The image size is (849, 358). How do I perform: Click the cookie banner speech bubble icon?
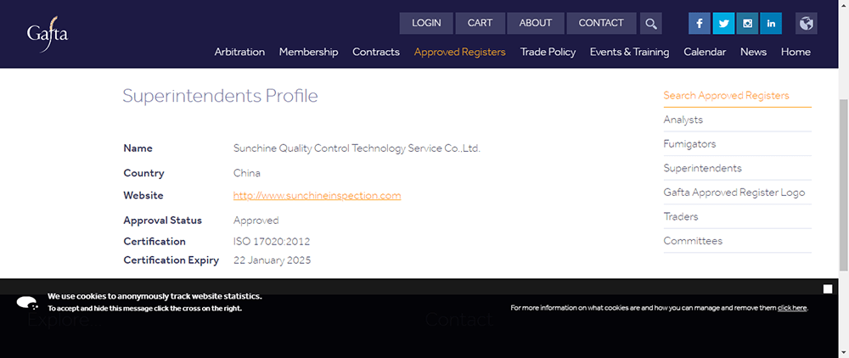27,302
